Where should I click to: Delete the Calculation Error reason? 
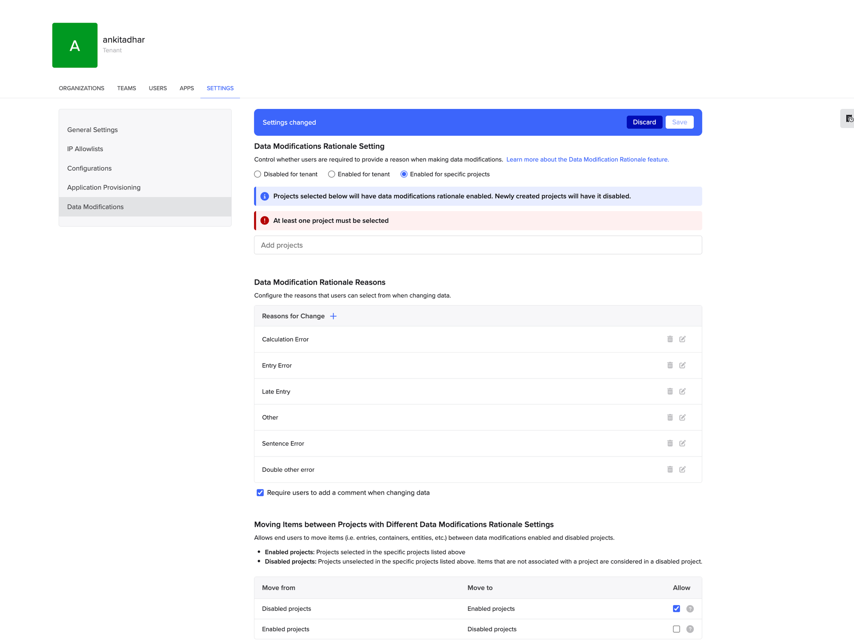[x=670, y=339]
